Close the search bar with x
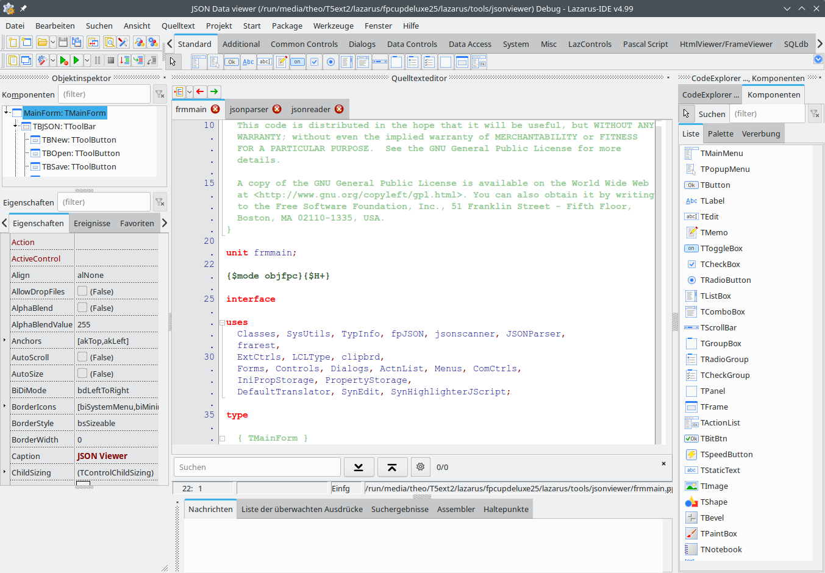This screenshot has height=573, width=825. coord(663,464)
